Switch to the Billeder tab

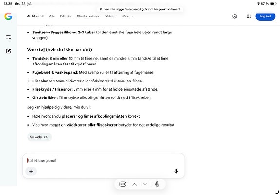[x=66, y=16]
